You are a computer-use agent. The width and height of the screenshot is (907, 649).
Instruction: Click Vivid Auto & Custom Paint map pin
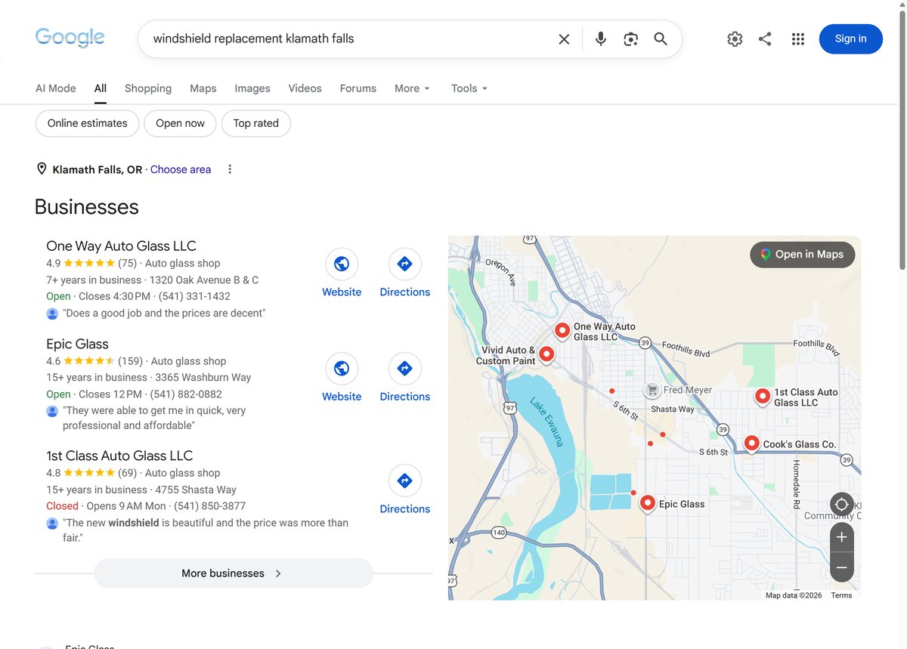click(x=546, y=354)
